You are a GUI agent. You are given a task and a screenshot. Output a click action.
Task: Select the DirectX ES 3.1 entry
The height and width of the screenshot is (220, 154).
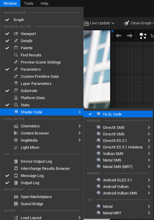click(118, 140)
